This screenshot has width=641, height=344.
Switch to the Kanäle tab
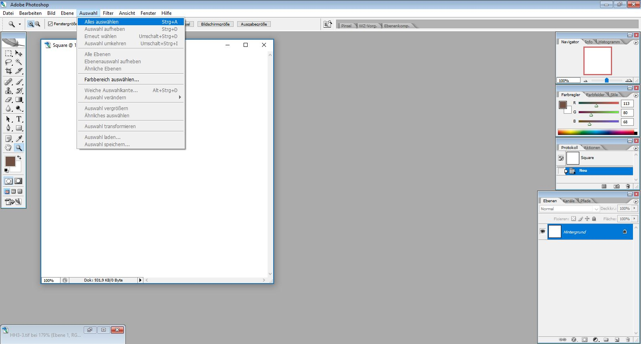pos(568,201)
